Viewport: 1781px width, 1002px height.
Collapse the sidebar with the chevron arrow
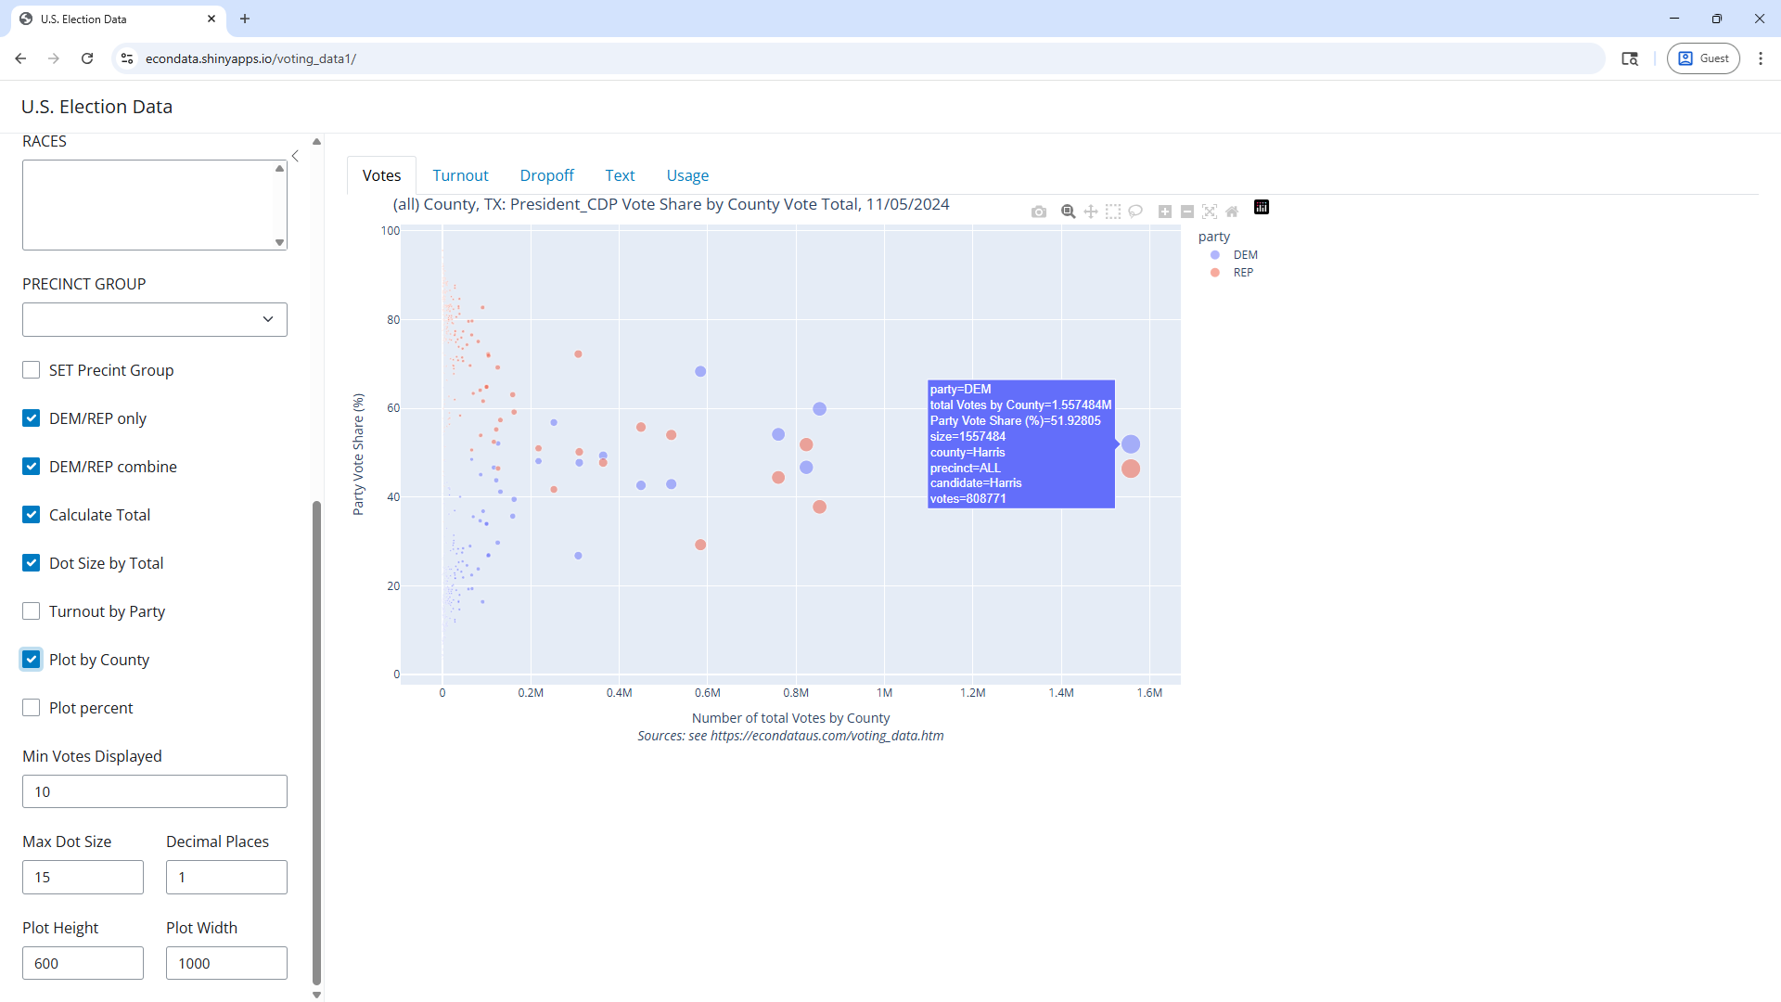[295, 156]
